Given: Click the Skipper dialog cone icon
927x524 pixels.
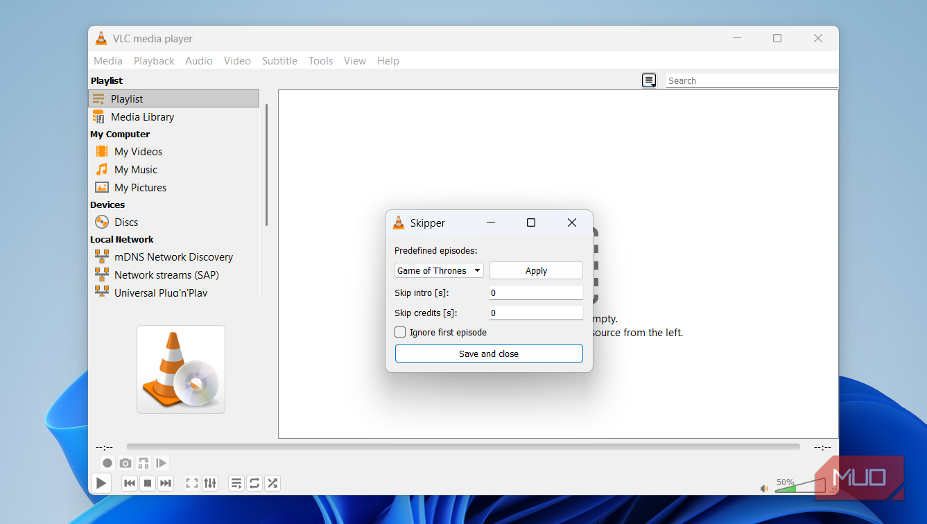Looking at the screenshot, I should (399, 222).
